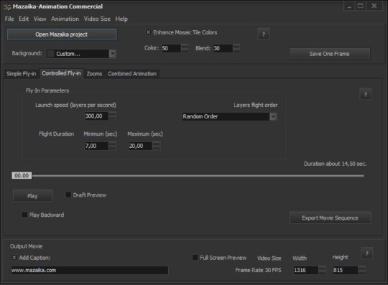The image size is (388, 285).
Task: Open the Video Size menu
Action: pos(97,19)
